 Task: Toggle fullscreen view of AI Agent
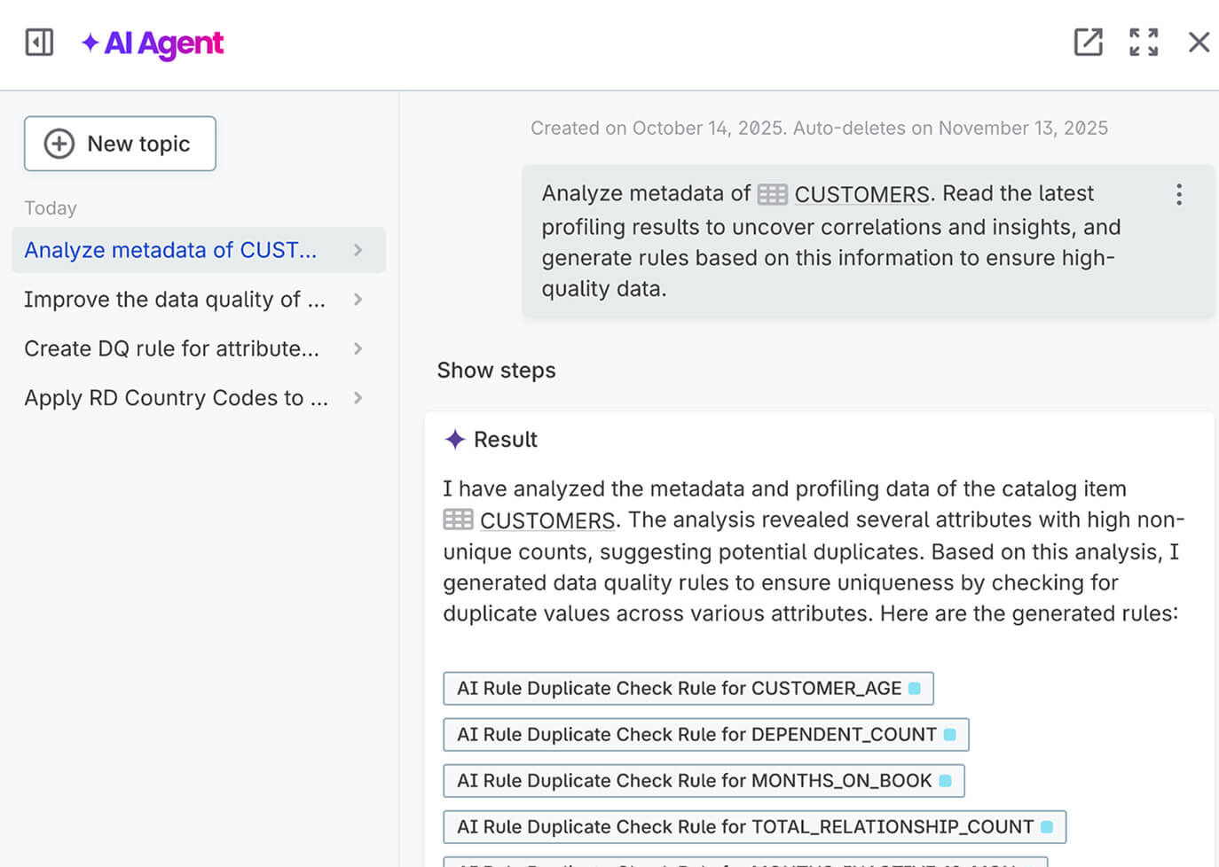(x=1144, y=43)
